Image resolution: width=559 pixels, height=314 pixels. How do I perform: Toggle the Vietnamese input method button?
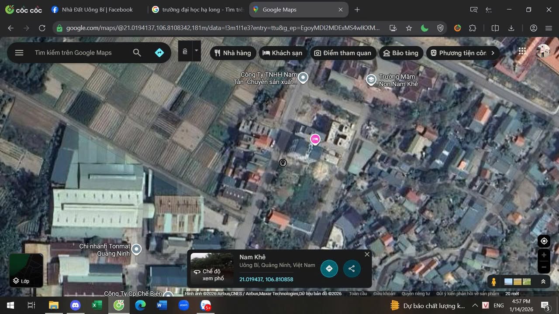(185, 51)
